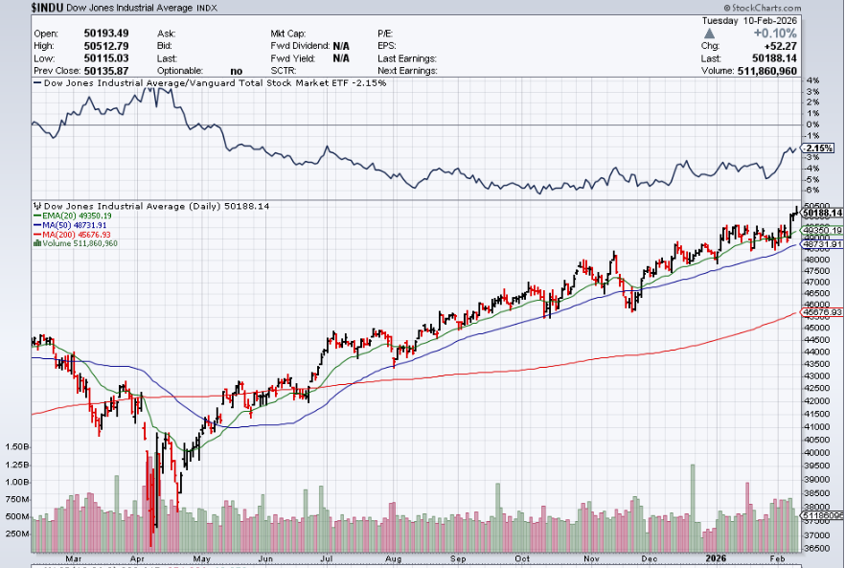Screen dimensions: 845x568
Task: Click the red MA(200) legend line swatch
Action: 37,235
